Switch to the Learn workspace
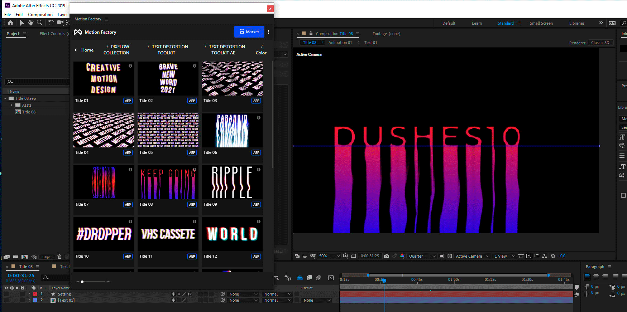Image resolution: width=627 pixels, height=312 pixels. click(x=477, y=23)
